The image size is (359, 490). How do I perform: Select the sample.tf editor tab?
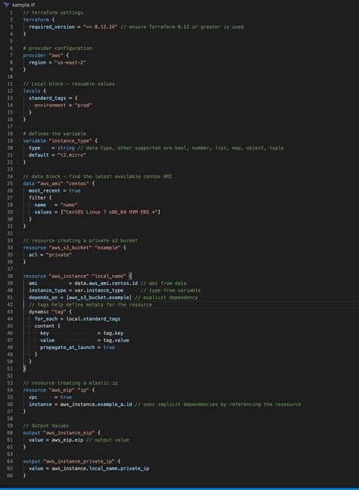click(20, 5)
